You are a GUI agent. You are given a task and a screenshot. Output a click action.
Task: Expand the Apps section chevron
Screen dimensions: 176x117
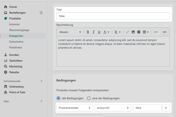(x=41, y=101)
